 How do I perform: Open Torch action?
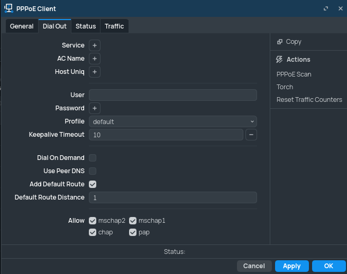(285, 87)
